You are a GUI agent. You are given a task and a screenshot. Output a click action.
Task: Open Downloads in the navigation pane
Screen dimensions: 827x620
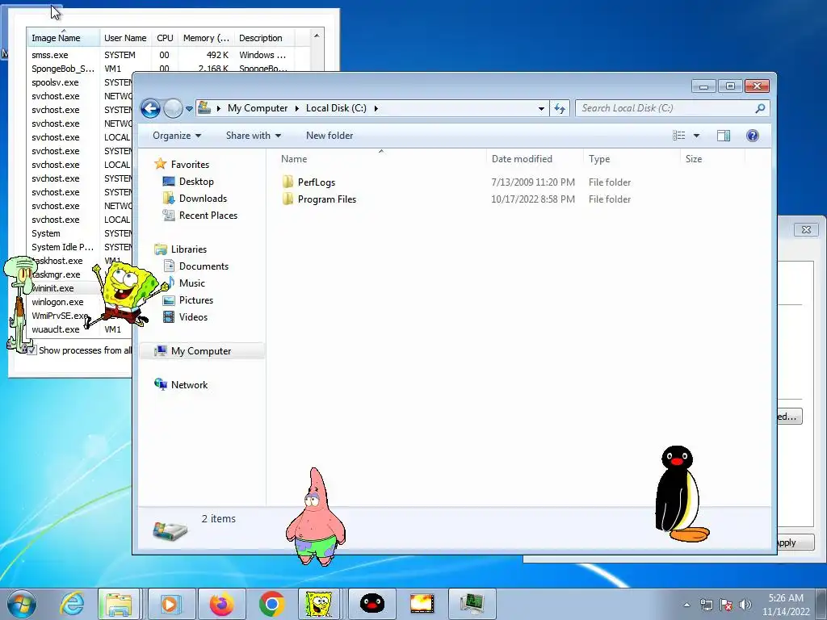click(203, 199)
